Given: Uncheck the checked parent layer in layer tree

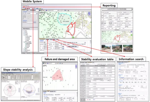Looking at the screenshot, I should click(x=24, y=42).
